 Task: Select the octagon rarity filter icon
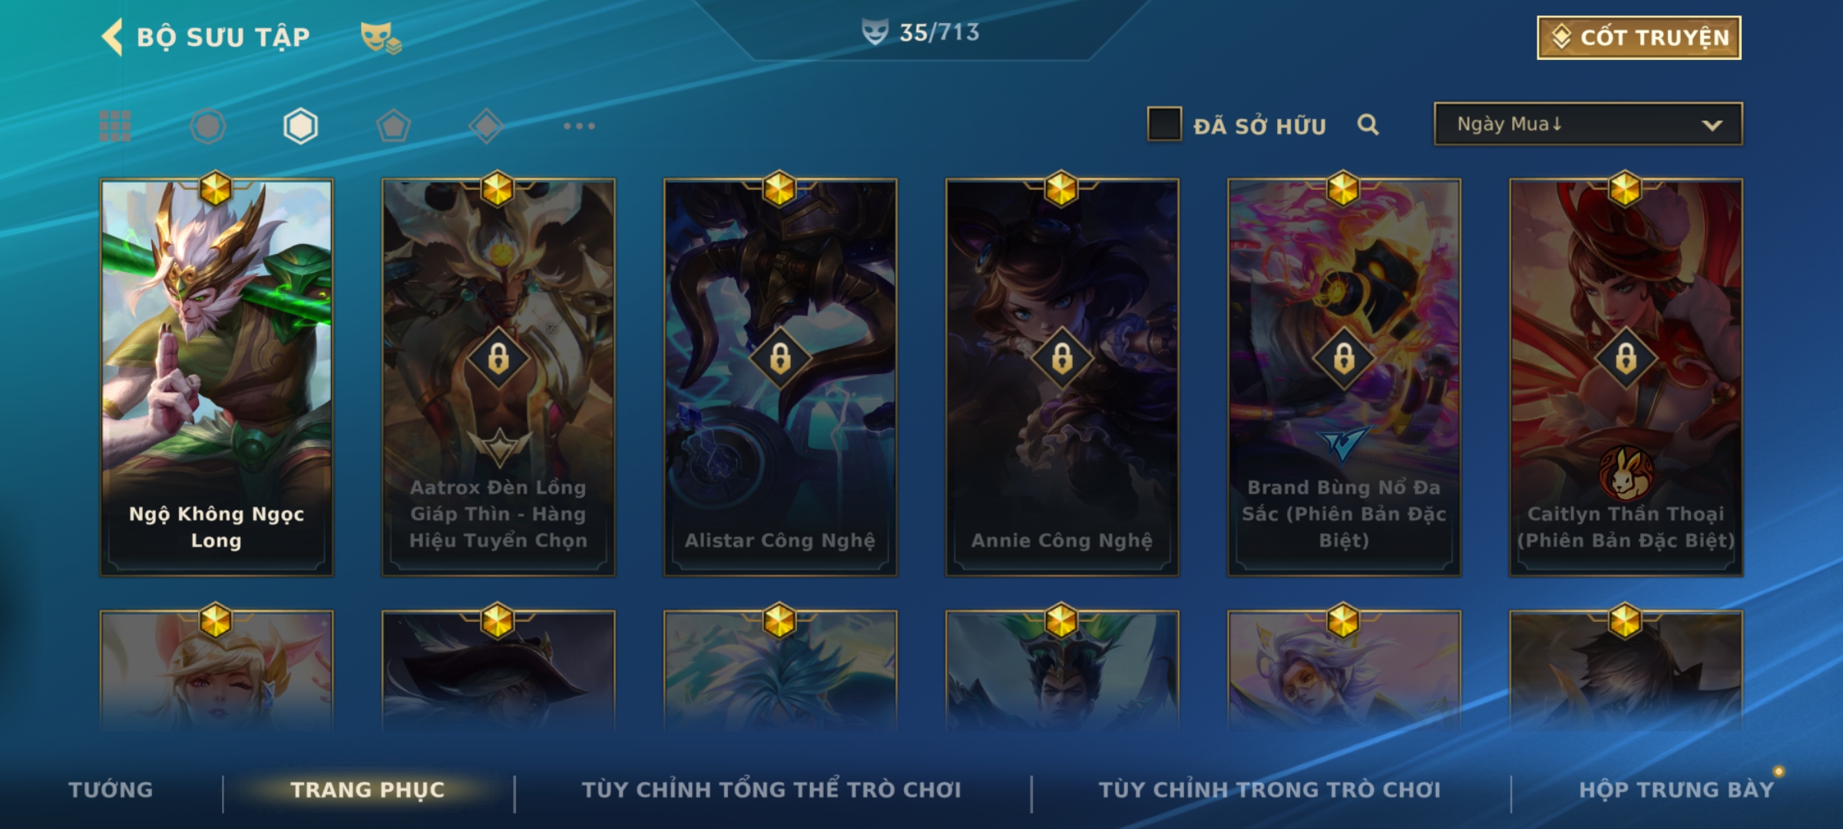[x=208, y=126]
